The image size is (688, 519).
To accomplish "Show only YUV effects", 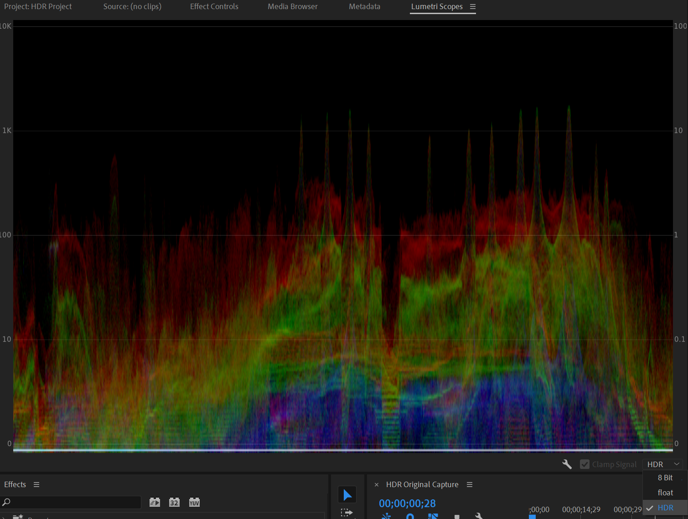I will pos(194,502).
